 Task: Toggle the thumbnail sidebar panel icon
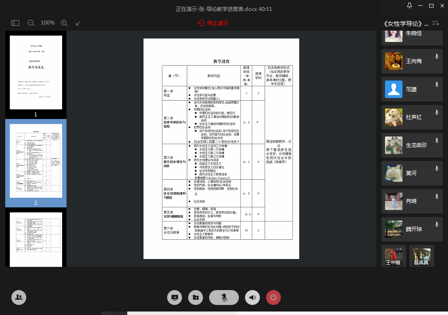tap(15, 23)
